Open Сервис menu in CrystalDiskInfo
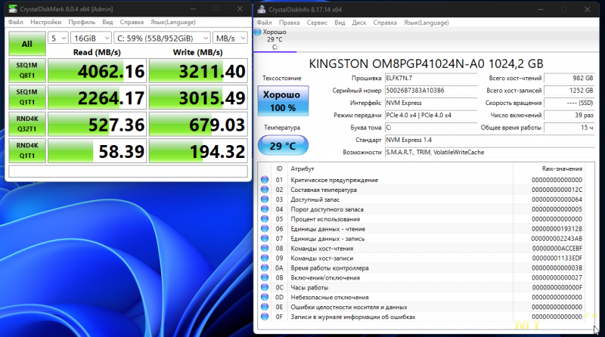Image resolution: width=605 pixels, height=337 pixels. pos(317,23)
